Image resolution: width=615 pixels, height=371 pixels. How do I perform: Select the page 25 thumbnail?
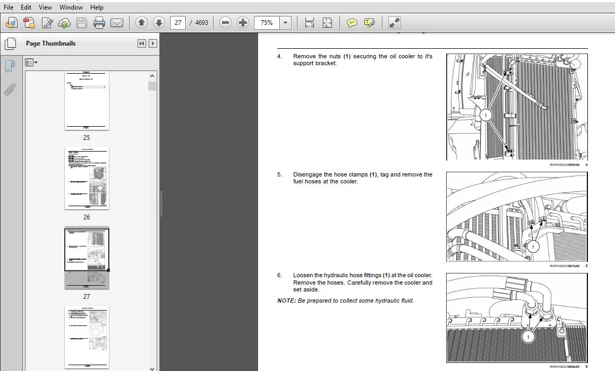(x=87, y=101)
